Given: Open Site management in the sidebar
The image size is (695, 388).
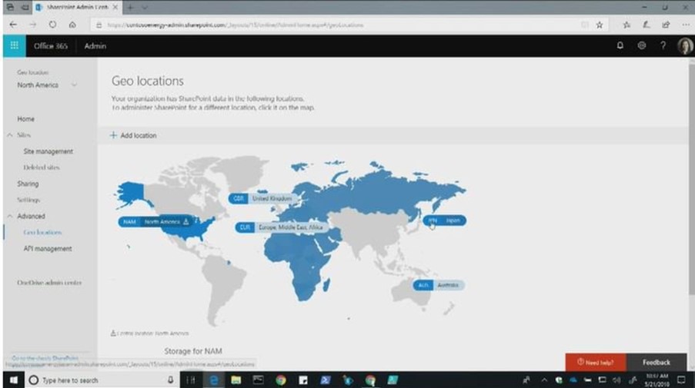Looking at the screenshot, I should point(48,151).
